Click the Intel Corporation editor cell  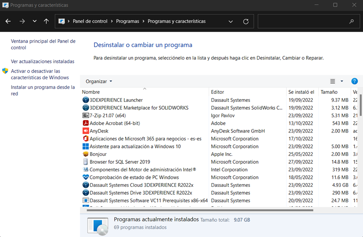pyautogui.click(x=229, y=170)
